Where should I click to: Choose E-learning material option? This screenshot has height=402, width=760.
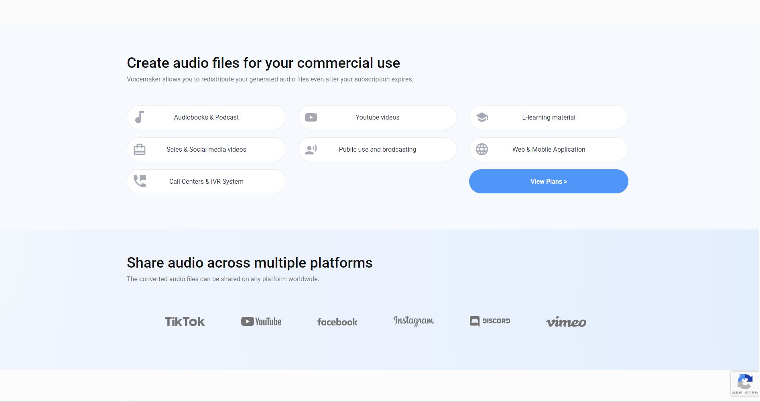pos(549,117)
